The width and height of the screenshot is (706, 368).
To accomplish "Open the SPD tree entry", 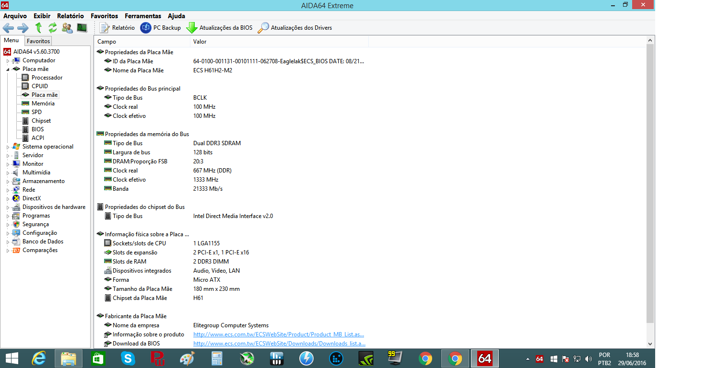I will coord(36,112).
